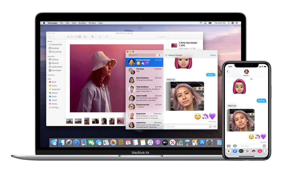Switch Finder to list view
The width and height of the screenshot is (290, 177).
click(x=72, y=37)
